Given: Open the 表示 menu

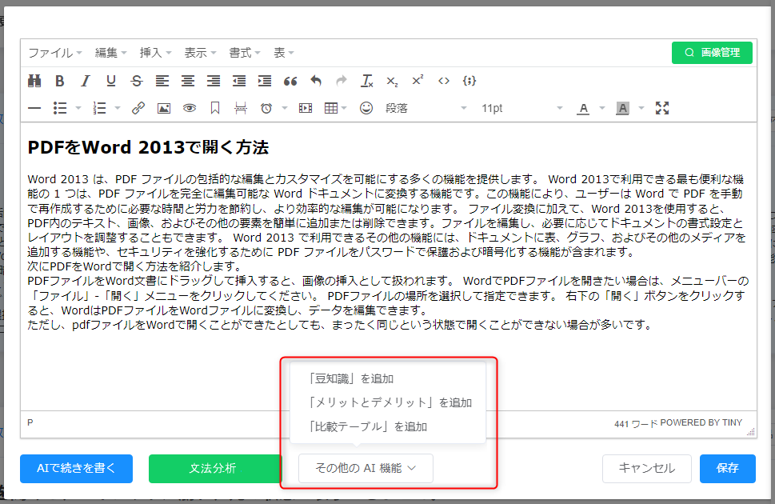Looking at the screenshot, I should pos(200,53).
